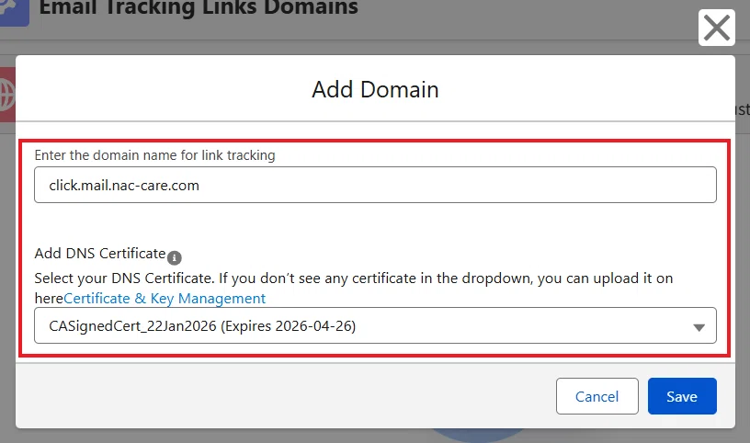Save the new tracking domain
This screenshot has height=443, width=750.
(682, 396)
